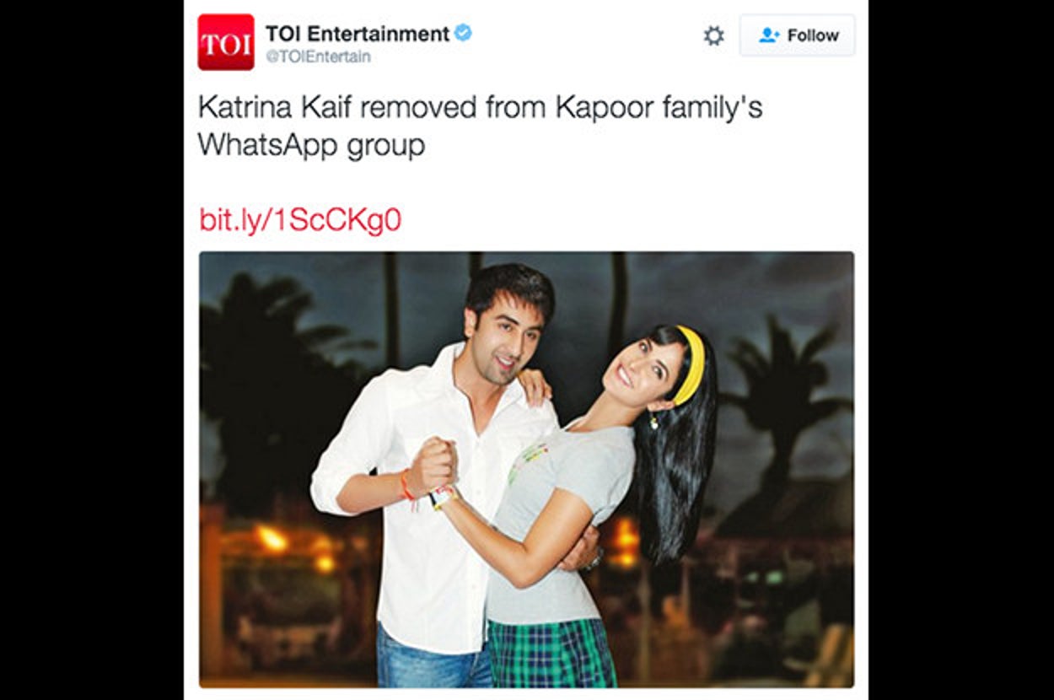Click the green plaid skirt in photo
1054x700 pixels.
click(552, 654)
